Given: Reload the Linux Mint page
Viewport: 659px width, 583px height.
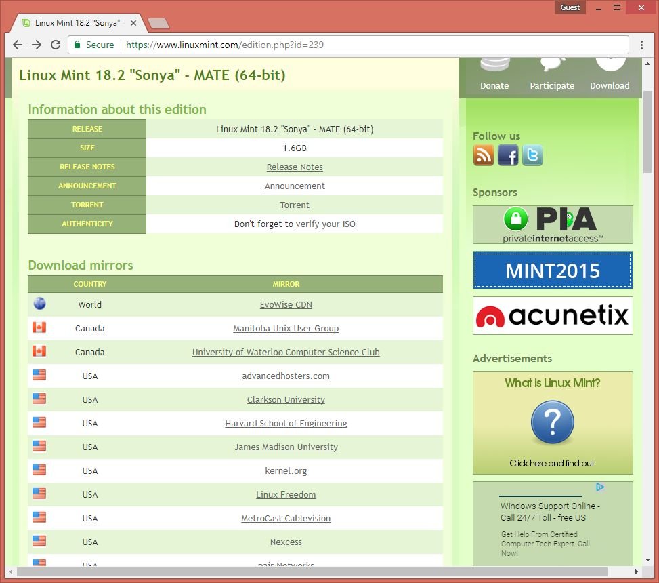Looking at the screenshot, I should (x=56, y=45).
